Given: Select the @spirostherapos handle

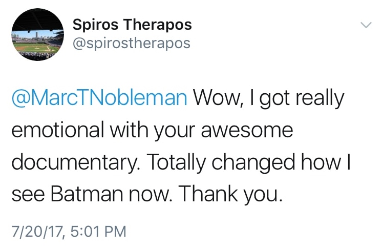Looking at the screenshot, I should pos(132,44).
